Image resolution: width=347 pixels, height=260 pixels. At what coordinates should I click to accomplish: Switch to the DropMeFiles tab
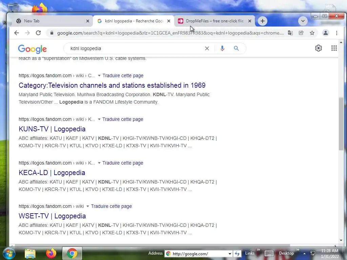pyautogui.click(x=214, y=21)
